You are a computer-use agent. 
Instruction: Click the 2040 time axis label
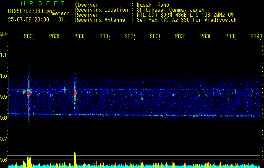(x=256, y=36)
